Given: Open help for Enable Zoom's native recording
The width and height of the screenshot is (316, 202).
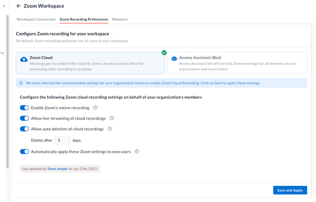Looking at the screenshot, I should point(95,108).
